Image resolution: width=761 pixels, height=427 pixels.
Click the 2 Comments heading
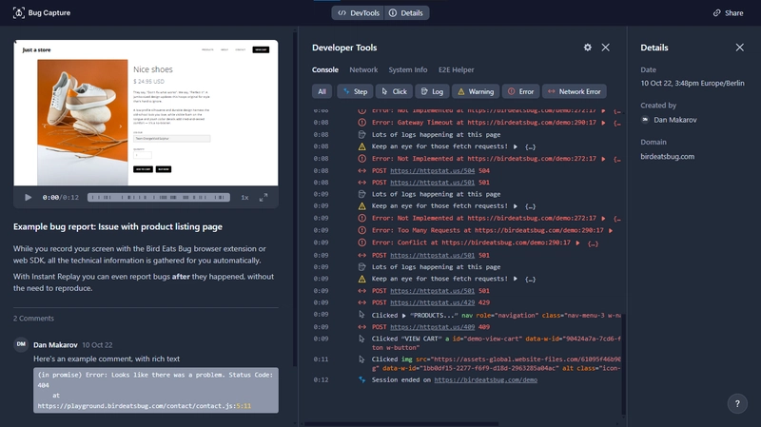(x=33, y=319)
